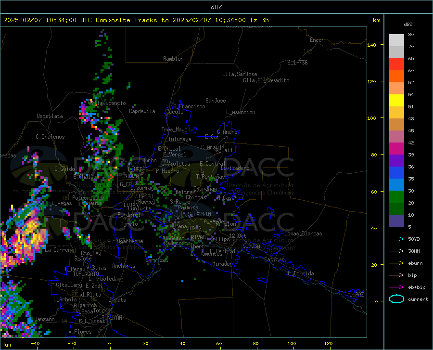Click the 140 km mark on vertical axis

(371, 45)
